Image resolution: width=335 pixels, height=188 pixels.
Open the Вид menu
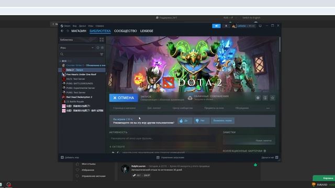[x=74, y=26]
